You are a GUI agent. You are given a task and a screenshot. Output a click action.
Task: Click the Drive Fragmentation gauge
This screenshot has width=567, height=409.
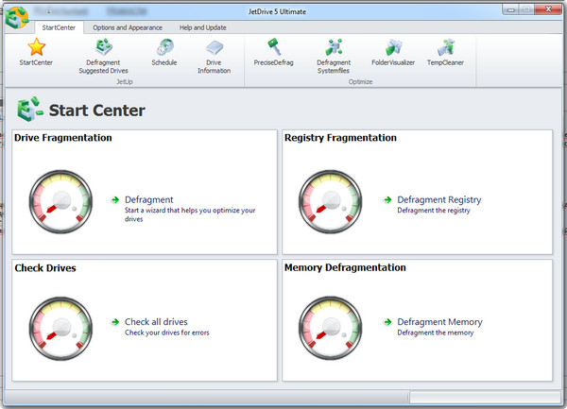62,199
